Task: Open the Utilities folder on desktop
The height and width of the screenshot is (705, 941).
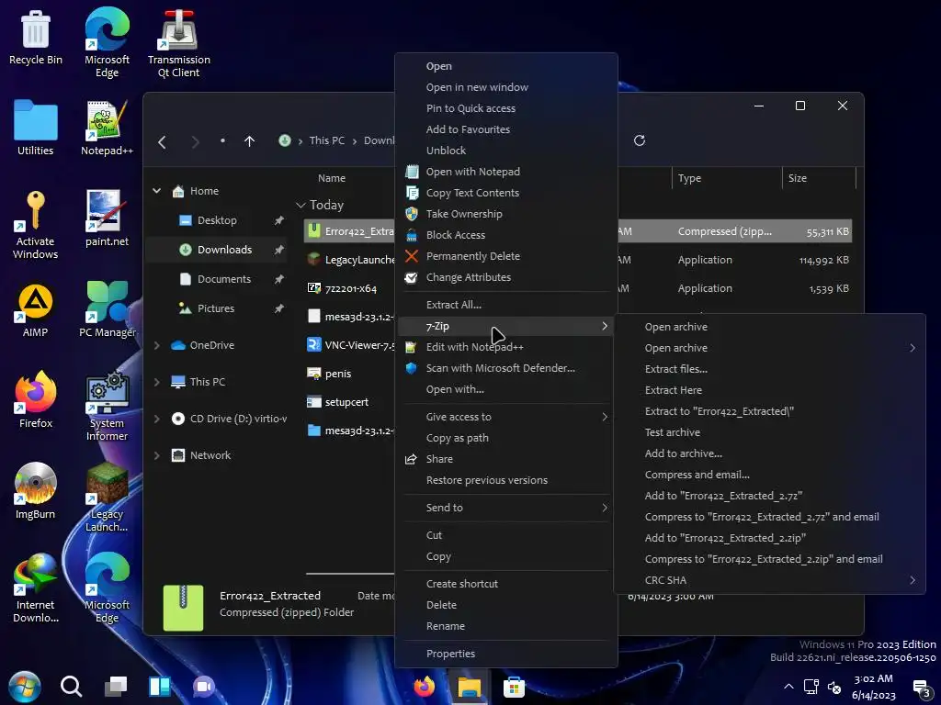Action: click(x=36, y=128)
